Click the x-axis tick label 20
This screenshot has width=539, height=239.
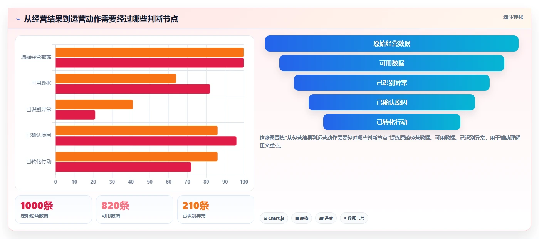tap(93, 182)
